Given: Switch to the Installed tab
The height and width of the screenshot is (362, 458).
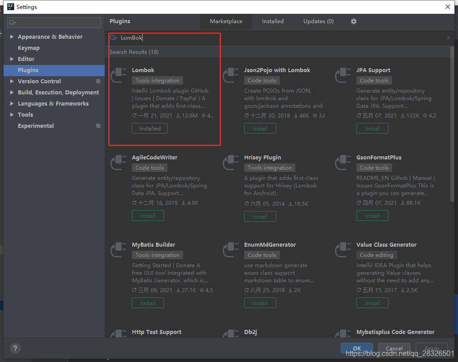Looking at the screenshot, I should (x=273, y=21).
